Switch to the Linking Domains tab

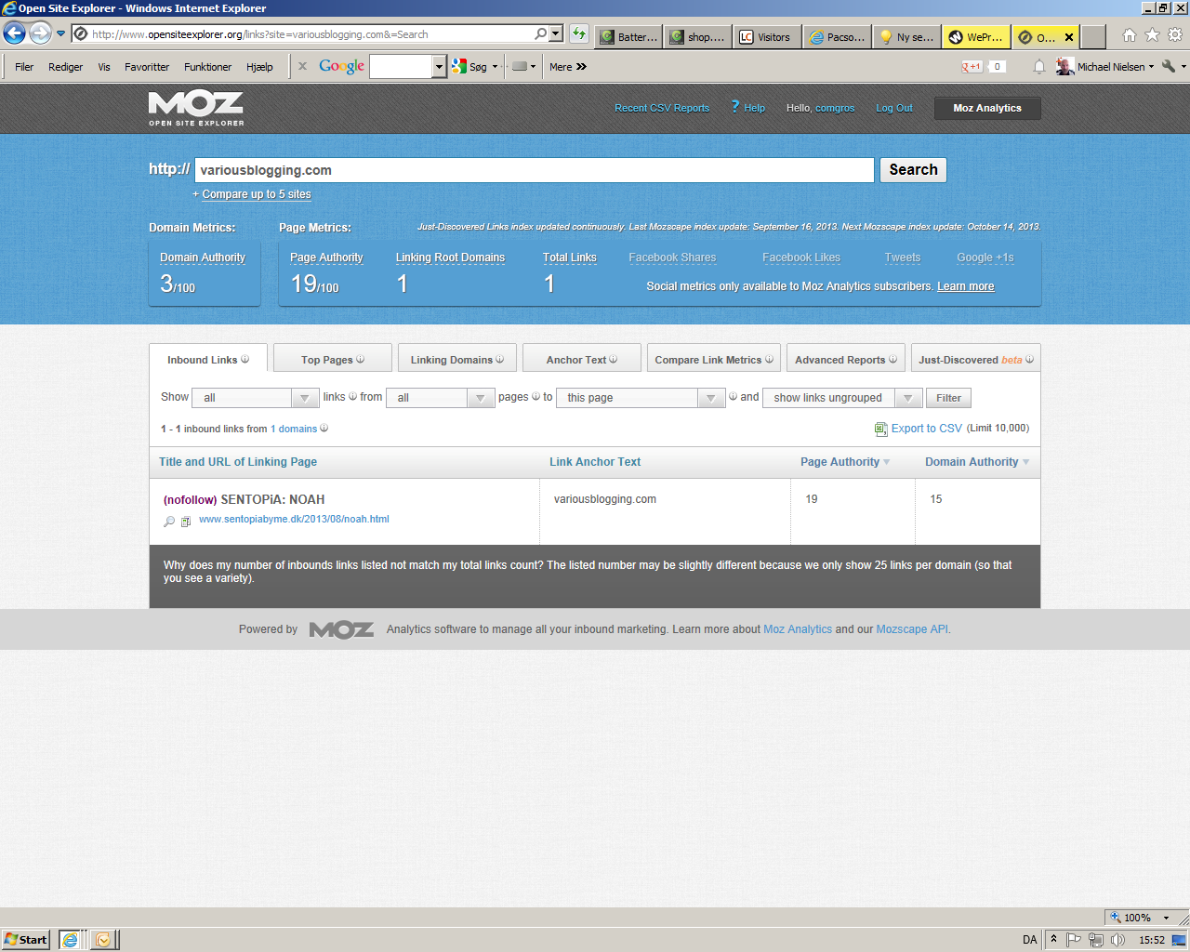456,360
